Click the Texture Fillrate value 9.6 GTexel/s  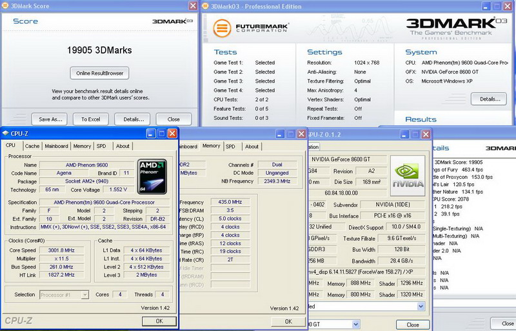401,238
